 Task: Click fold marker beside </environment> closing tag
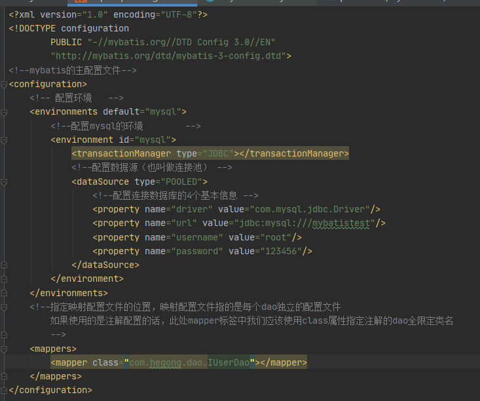click(4, 279)
